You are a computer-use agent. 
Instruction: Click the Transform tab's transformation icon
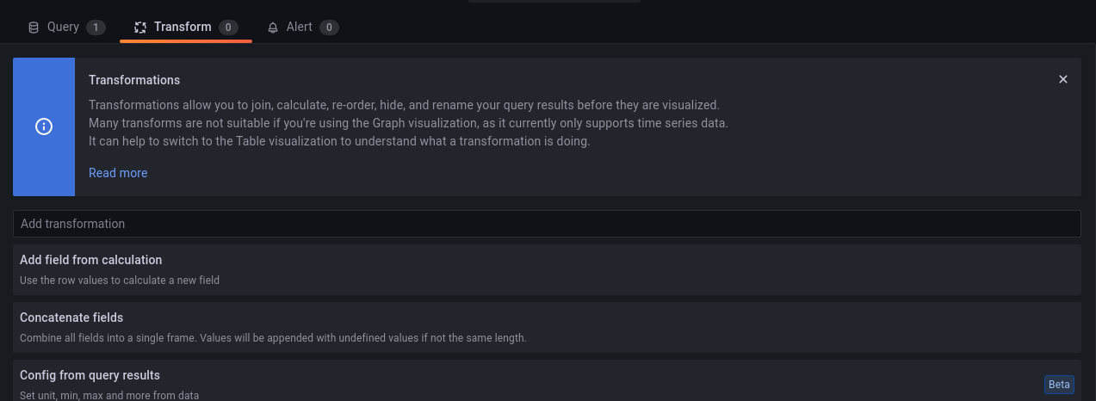[x=140, y=28]
